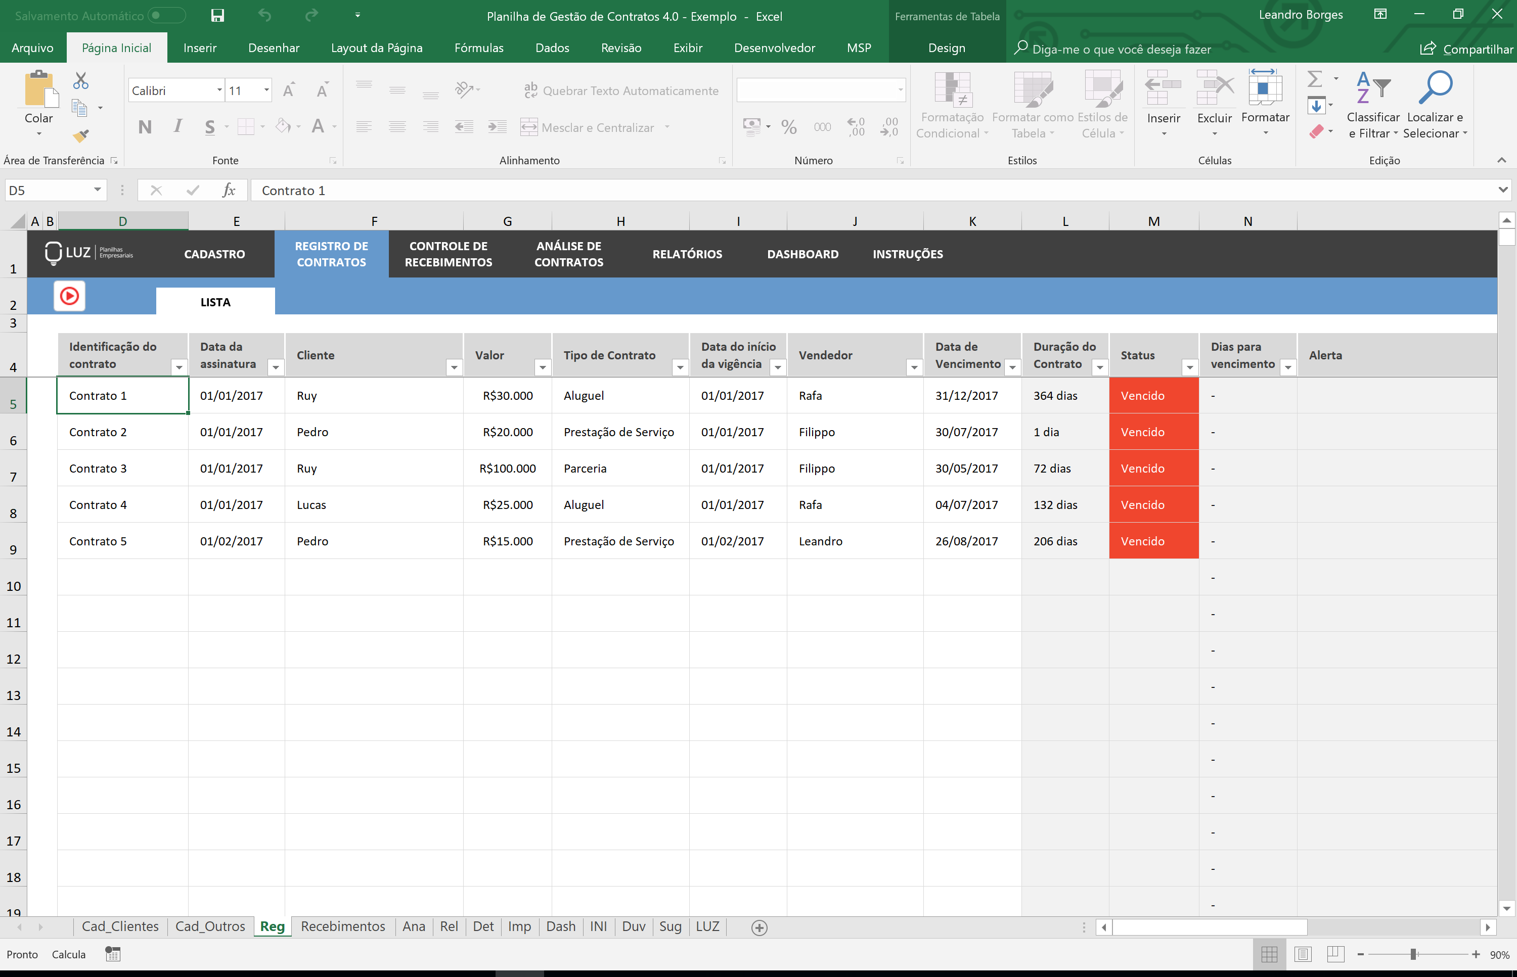Image resolution: width=1517 pixels, height=977 pixels.
Task: Click the Classificar e Filtrar icon
Action: click(x=1373, y=89)
